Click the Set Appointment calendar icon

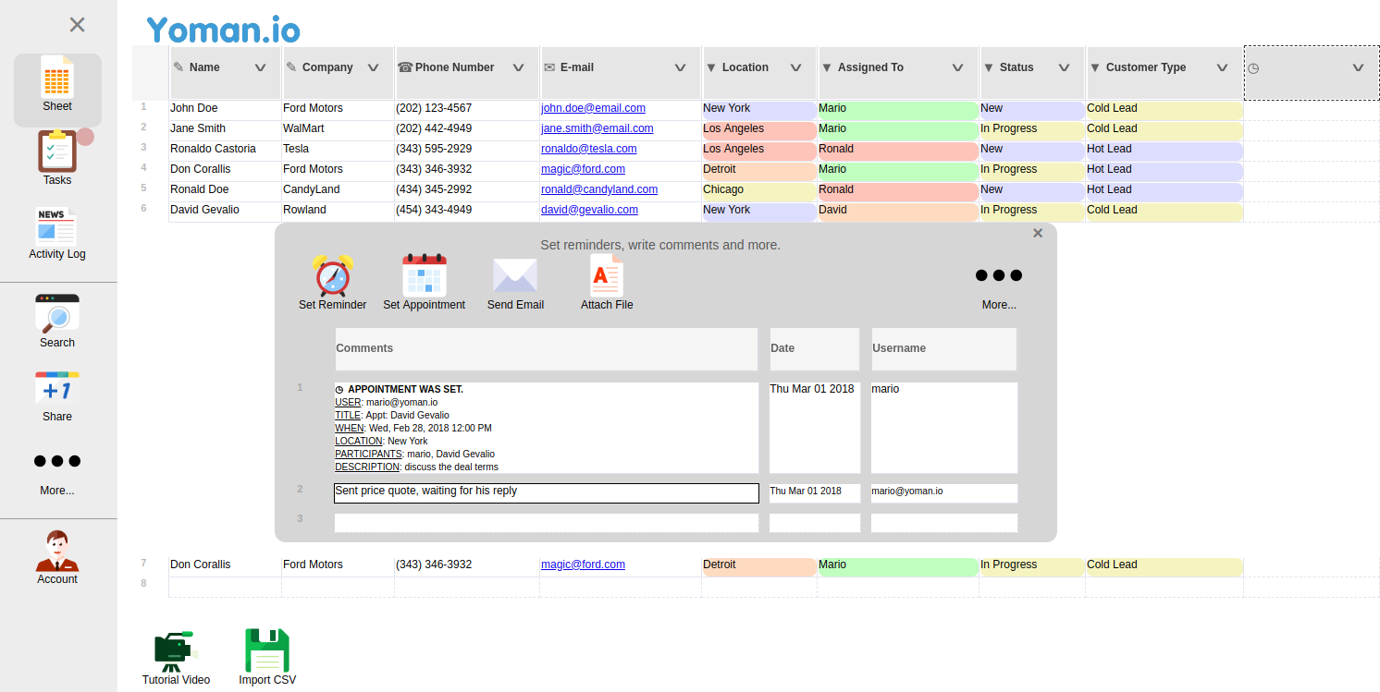(425, 275)
